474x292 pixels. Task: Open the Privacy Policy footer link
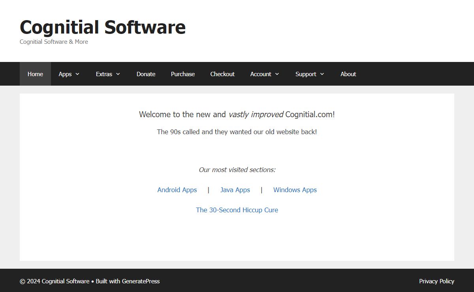[436, 281]
